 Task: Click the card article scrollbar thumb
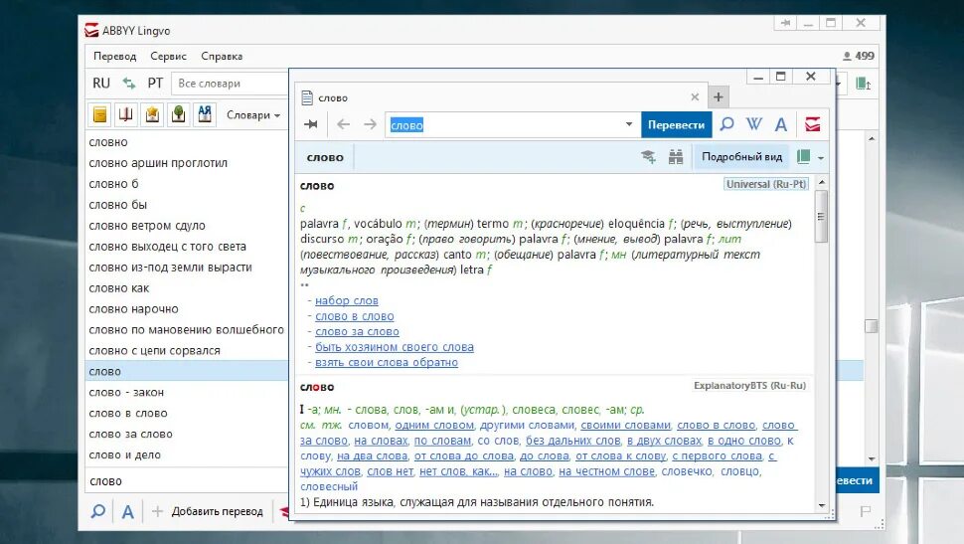pos(821,216)
